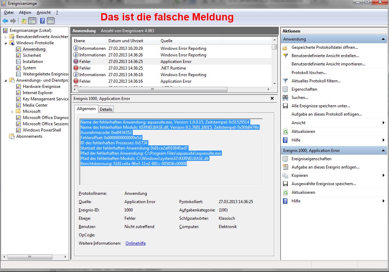Image resolution: width=389 pixels, height=272 pixels.
Task: Open the 'Aktion' menu
Action: [25, 12]
